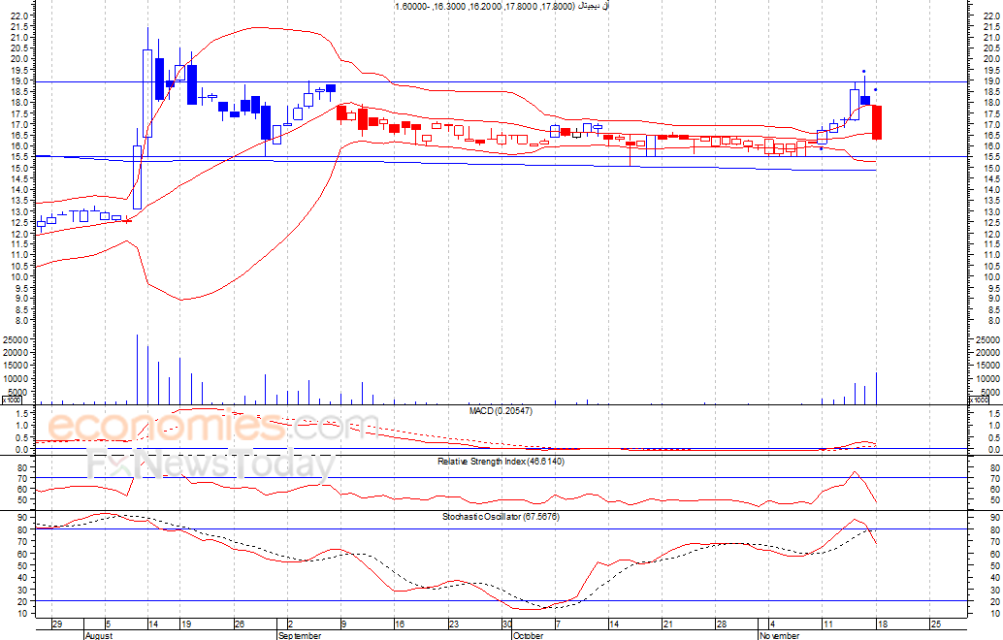Select the date-axis tick labeled 19
The width and height of the screenshot is (1003, 640).
point(185,624)
